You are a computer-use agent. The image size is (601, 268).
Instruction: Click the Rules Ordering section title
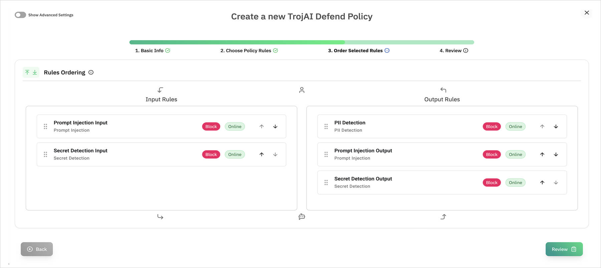64,73
